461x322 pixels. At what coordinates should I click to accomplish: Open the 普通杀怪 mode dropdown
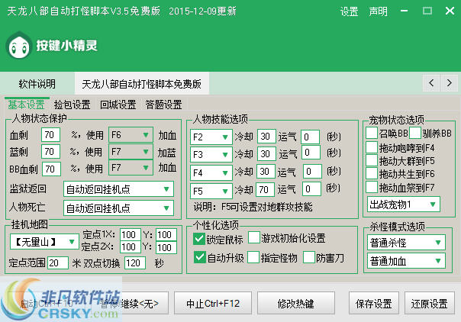[406, 243]
